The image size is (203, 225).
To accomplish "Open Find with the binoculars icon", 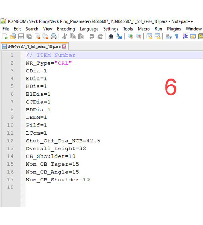I will [x=111, y=37].
